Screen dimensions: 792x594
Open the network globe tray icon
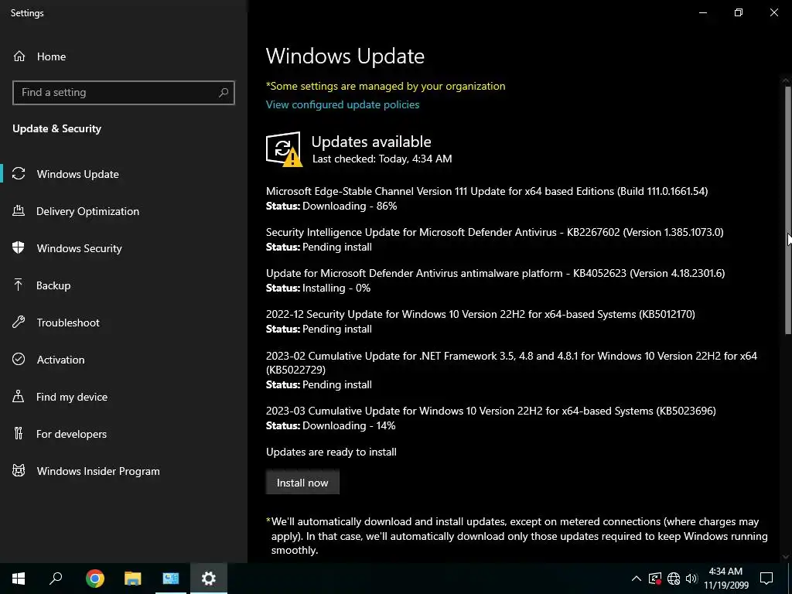[x=674, y=579]
